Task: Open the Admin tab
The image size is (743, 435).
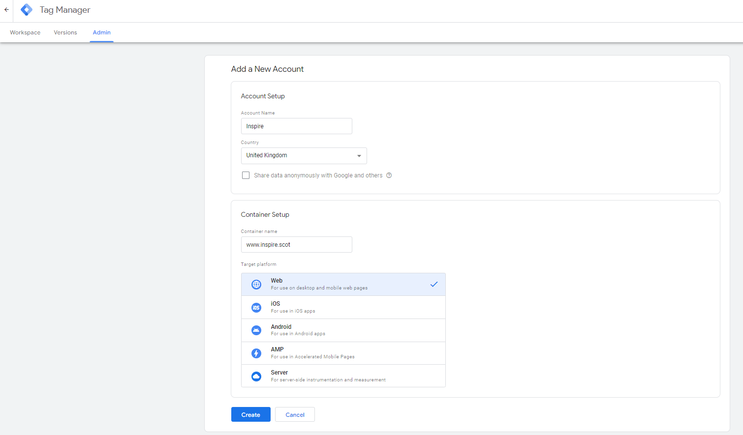Action: (102, 32)
